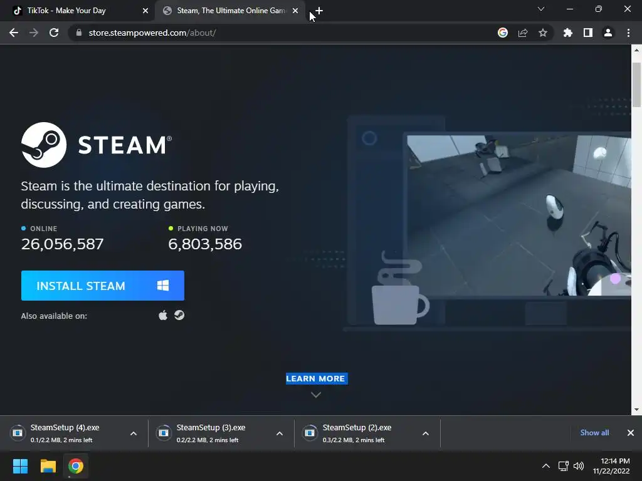Expand the chevron below Learn More
Viewport: 642px width, 481px height.
pyautogui.click(x=316, y=395)
